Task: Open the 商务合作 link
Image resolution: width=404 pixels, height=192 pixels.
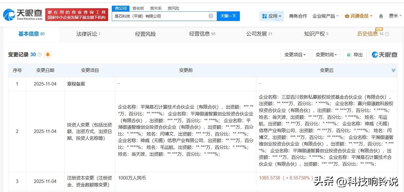Action: click(298, 16)
